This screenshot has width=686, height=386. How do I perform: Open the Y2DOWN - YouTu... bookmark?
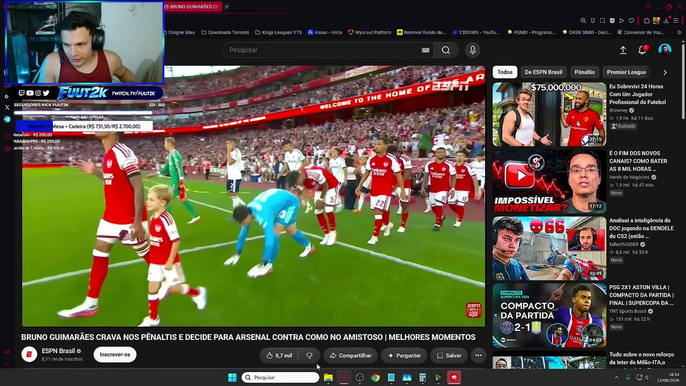(x=475, y=32)
